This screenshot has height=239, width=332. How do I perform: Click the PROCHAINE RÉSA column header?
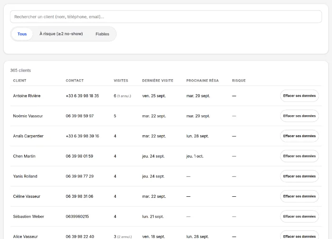202,81
